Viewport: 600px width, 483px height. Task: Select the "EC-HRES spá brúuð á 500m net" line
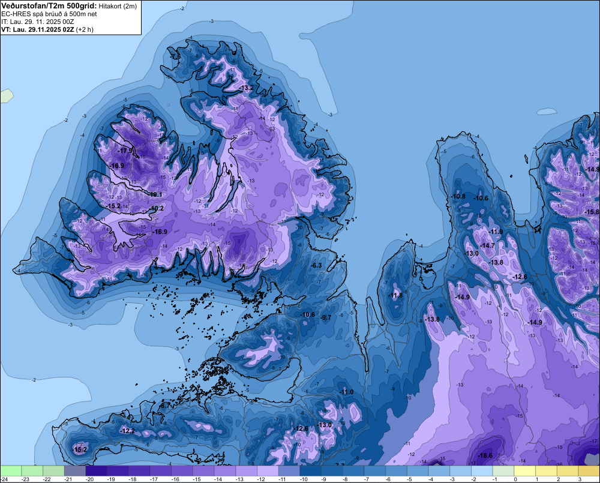pos(49,14)
